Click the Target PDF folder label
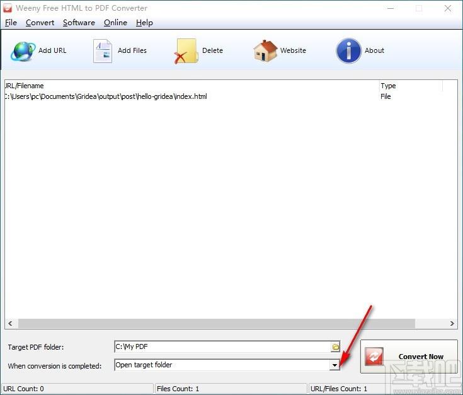The image size is (463, 395). click(x=36, y=347)
